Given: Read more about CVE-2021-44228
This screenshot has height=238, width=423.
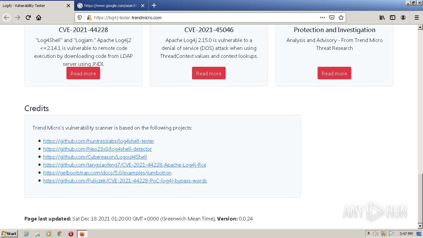Looking at the screenshot, I should coord(83,73).
